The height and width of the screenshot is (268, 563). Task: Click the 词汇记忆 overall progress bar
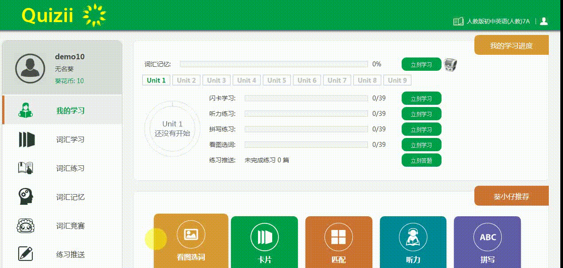coord(274,64)
